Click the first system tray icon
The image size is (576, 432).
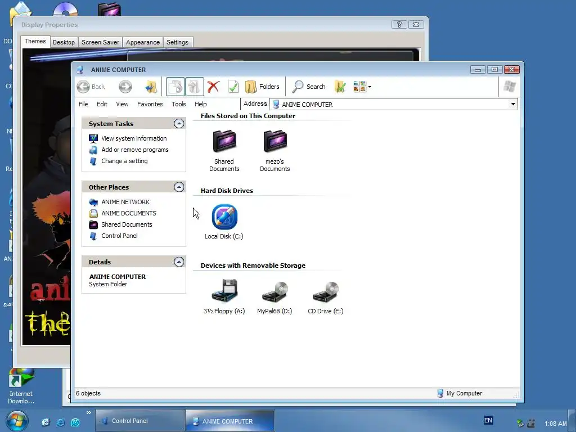coord(520,424)
